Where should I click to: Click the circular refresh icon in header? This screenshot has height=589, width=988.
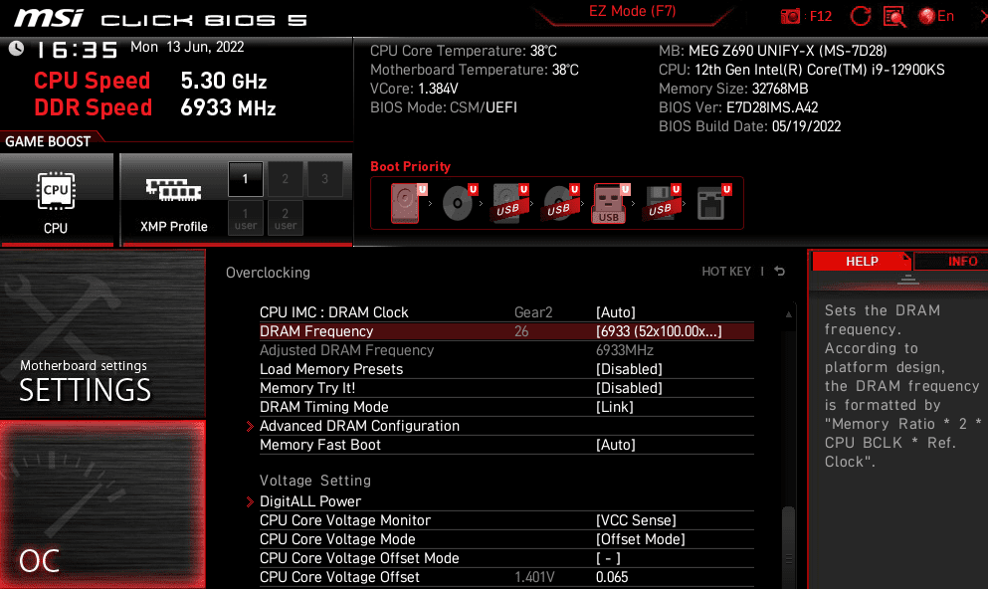[x=860, y=16]
